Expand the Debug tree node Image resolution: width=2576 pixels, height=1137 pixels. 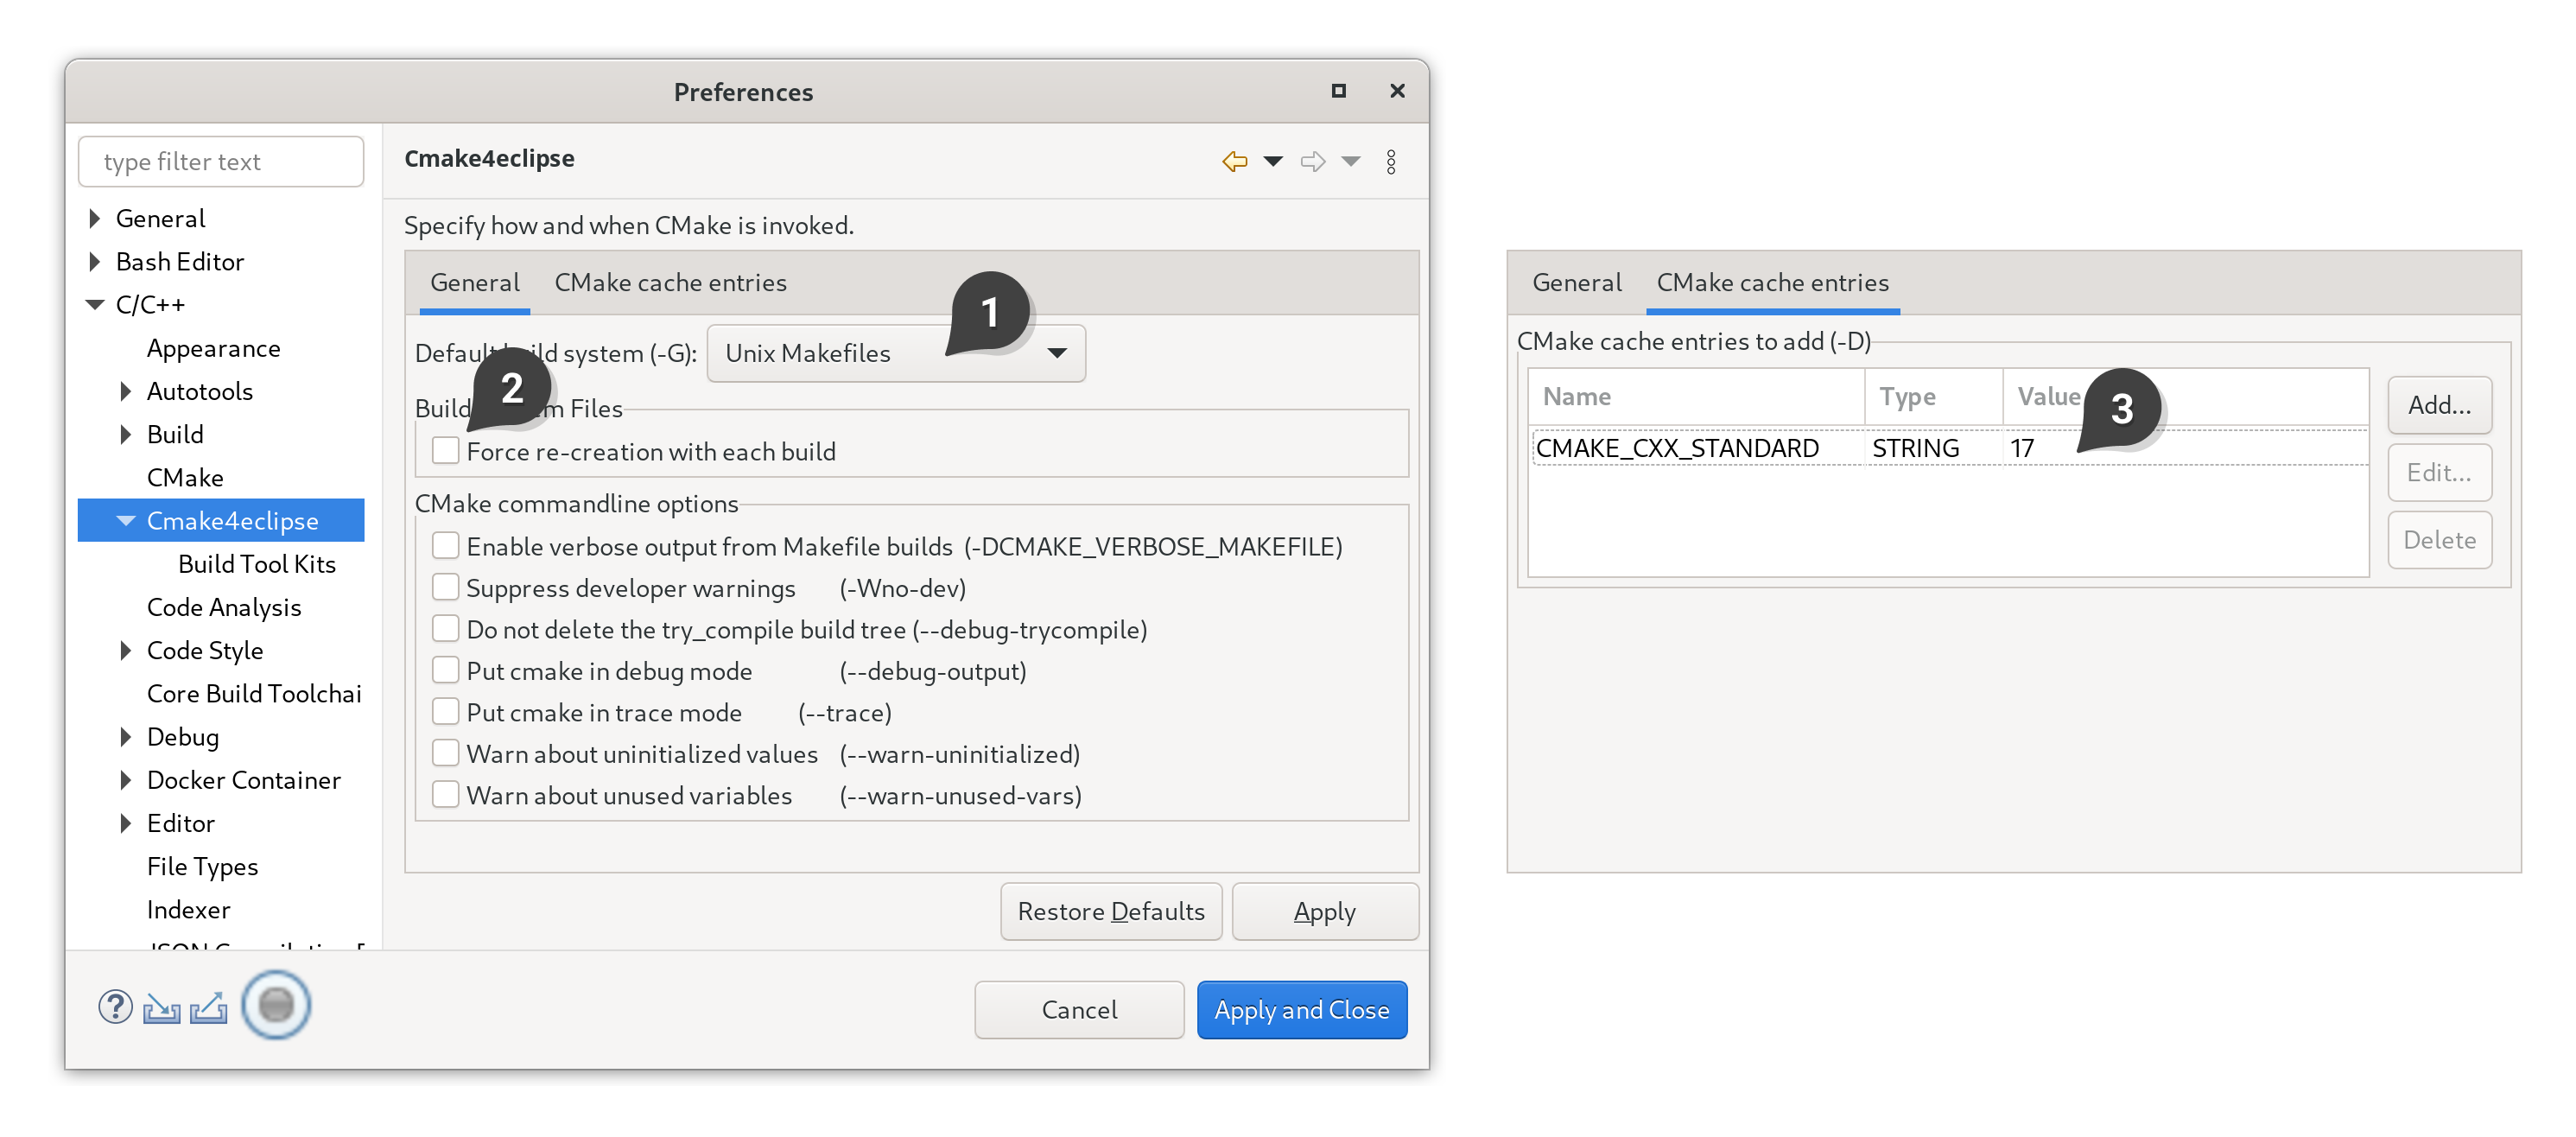coord(126,737)
